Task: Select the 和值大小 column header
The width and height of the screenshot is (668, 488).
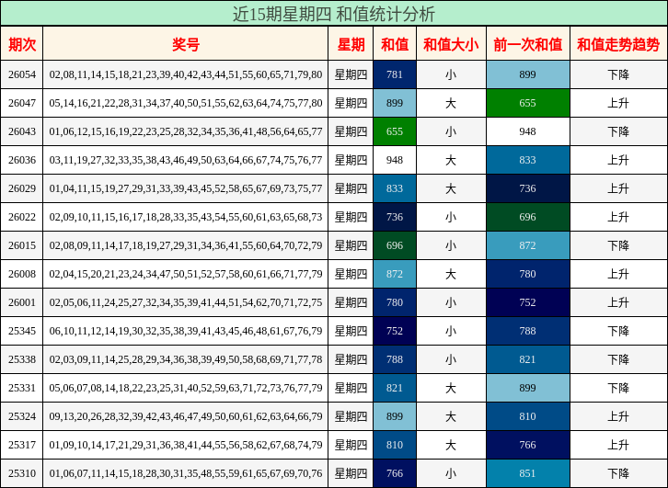Action: [451, 44]
